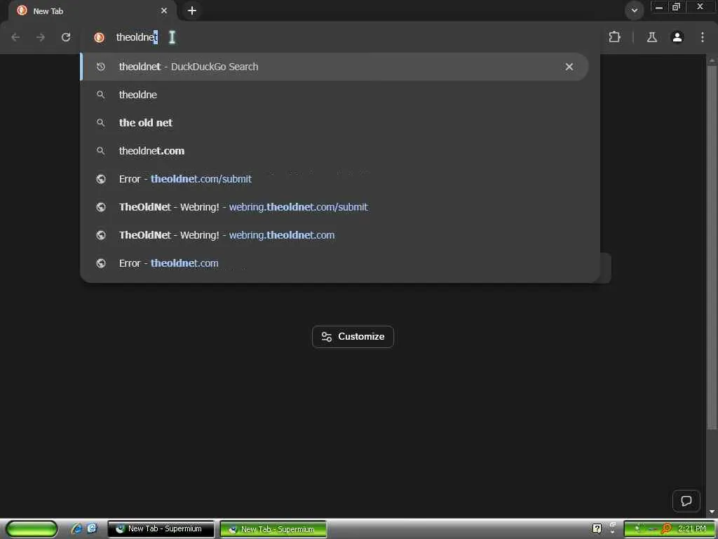Select the 'theoldne' search suggestion

click(x=334, y=95)
